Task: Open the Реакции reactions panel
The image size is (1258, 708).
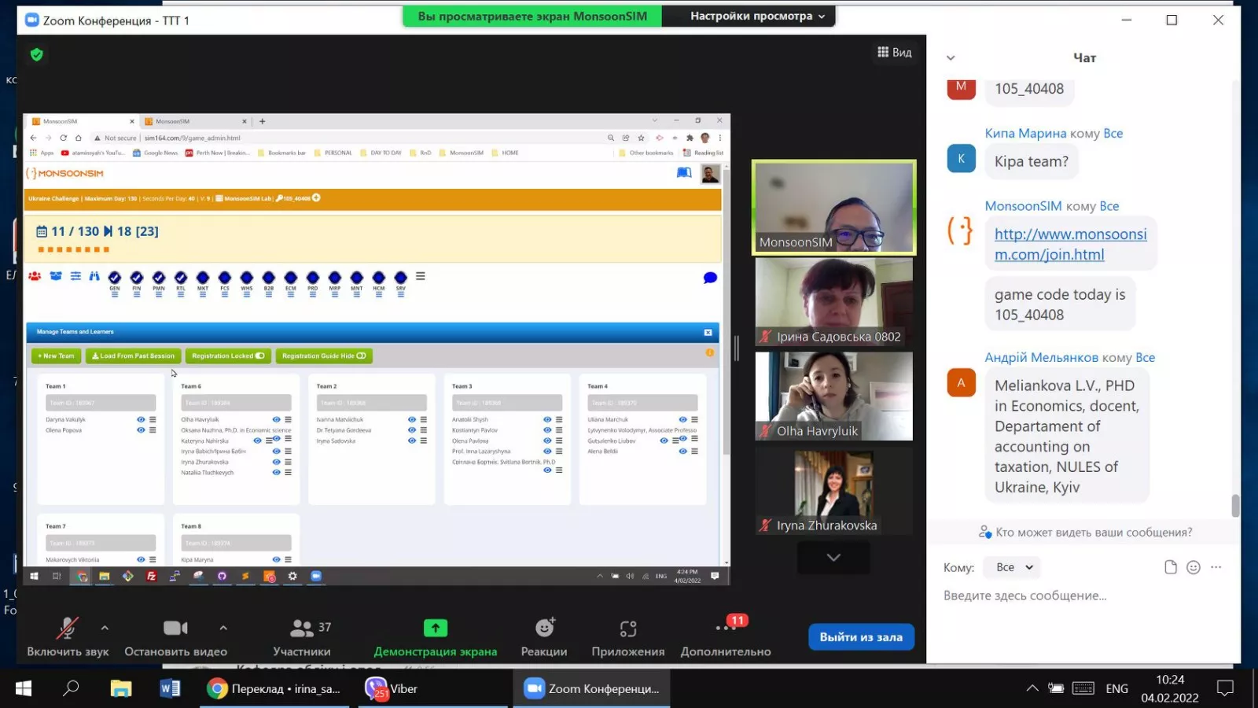Action: click(x=544, y=636)
